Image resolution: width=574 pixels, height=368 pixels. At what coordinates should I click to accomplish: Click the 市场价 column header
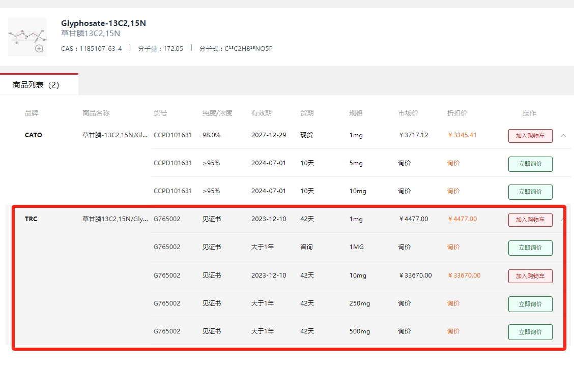(408, 113)
